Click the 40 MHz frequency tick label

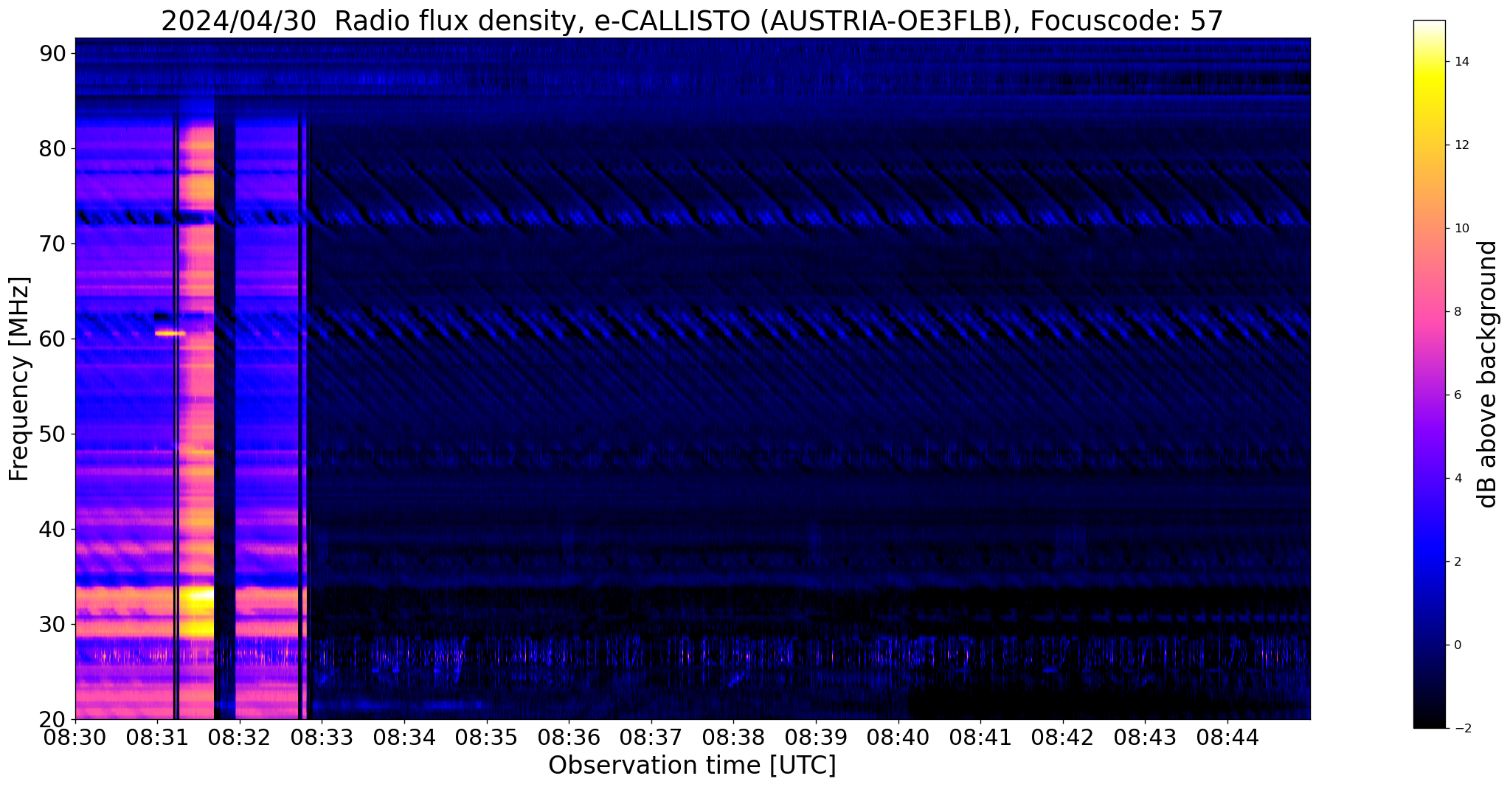pos(52,530)
